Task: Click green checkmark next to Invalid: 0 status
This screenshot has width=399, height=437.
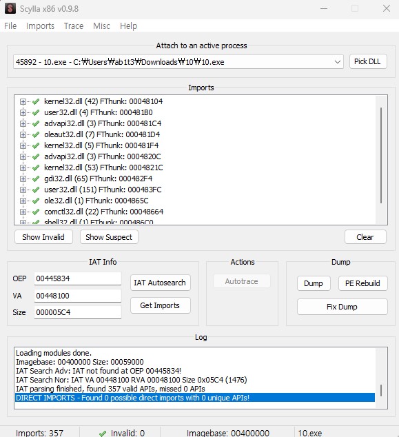Action: coord(103,433)
